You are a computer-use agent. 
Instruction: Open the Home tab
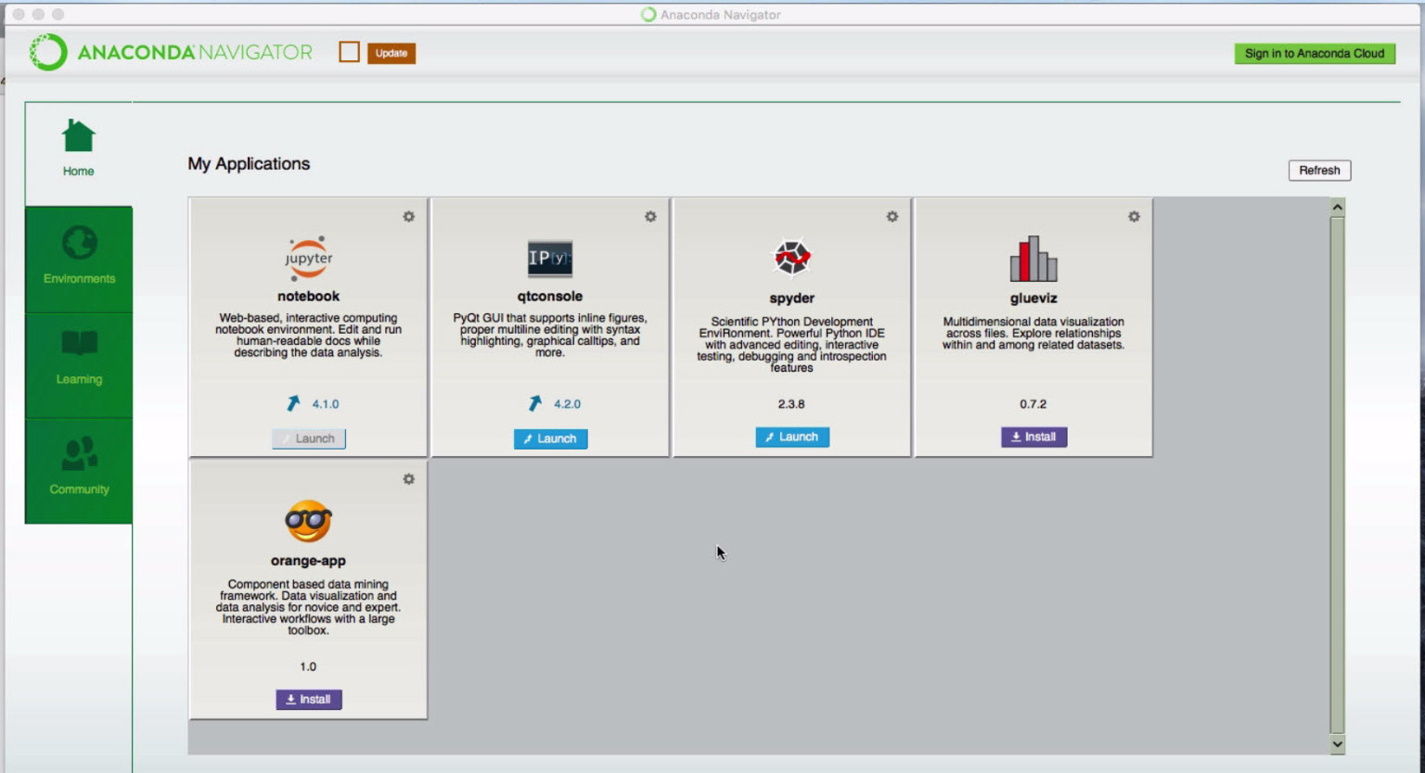coord(79,154)
